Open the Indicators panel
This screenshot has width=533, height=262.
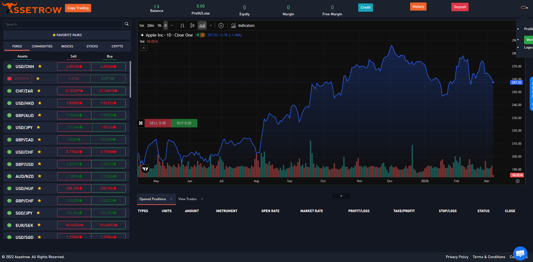click(243, 26)
